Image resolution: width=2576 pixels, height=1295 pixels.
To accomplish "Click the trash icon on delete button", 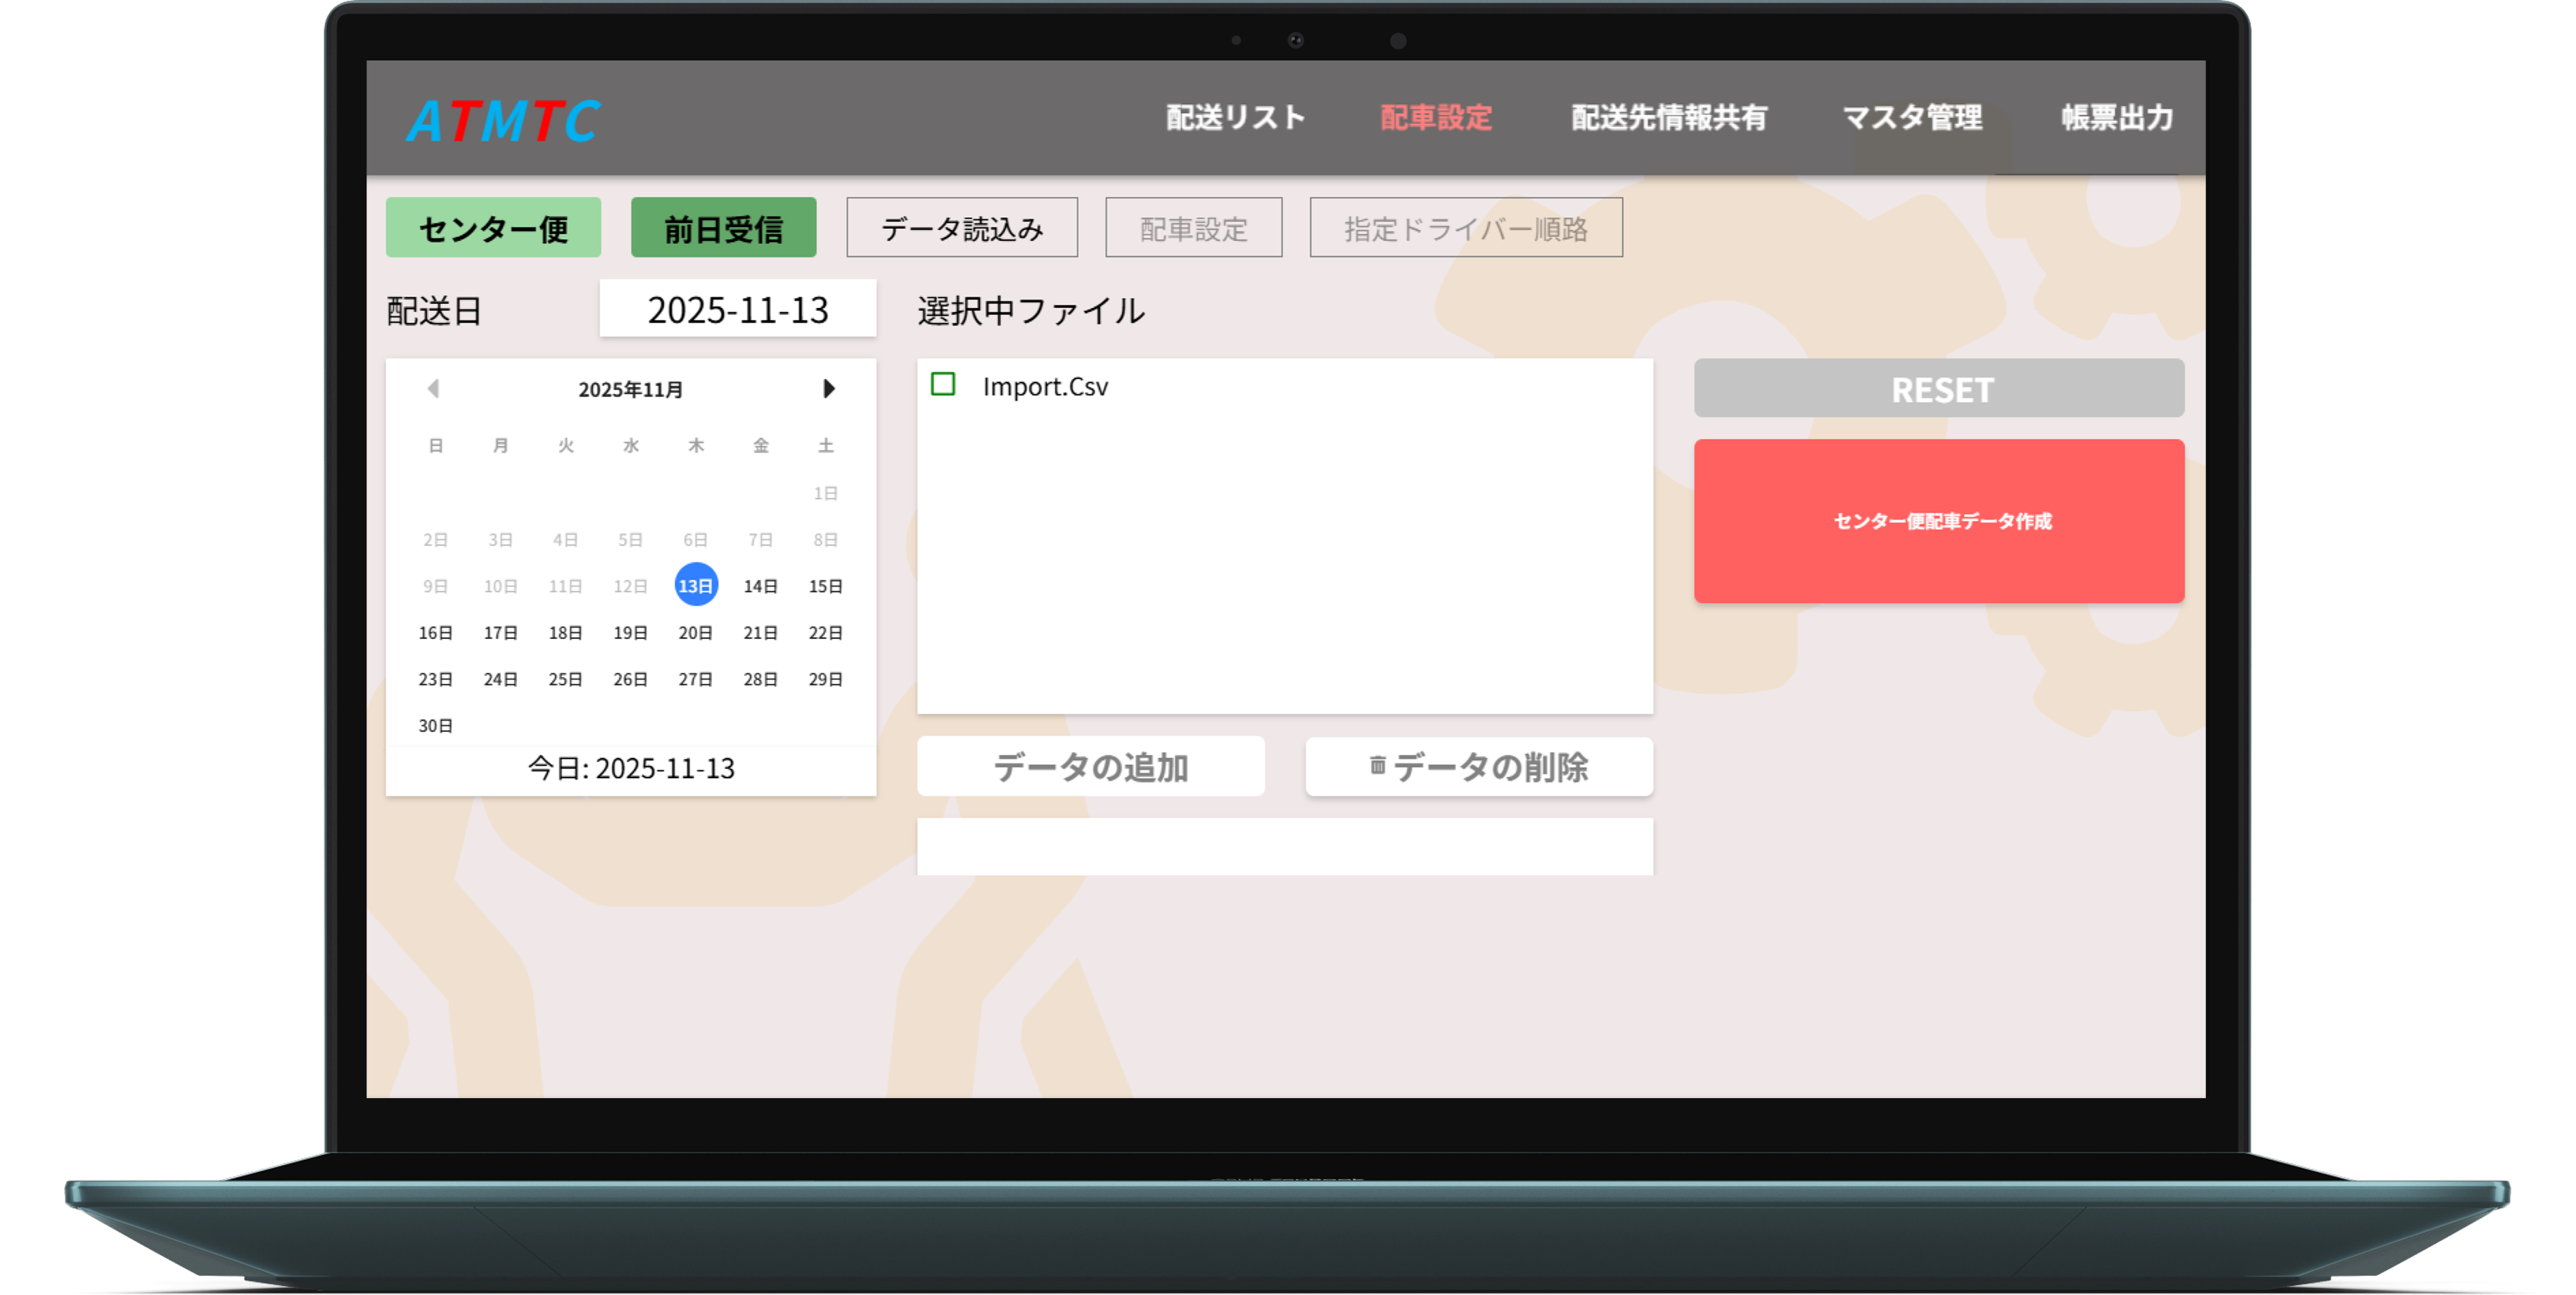I will (1377, 766).
